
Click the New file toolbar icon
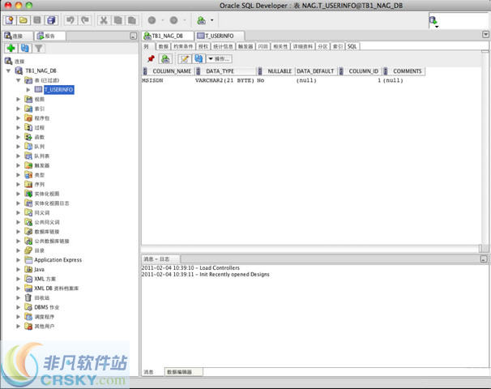point(10,20)
